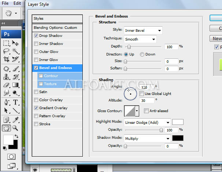222x172 pixels.
Task: Select the Spot Healing Brush tool
Action: 6,69
